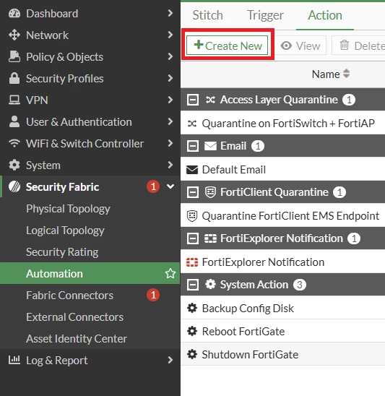Click the Log & Report chart icon
This screenshot has height=396, width=385.
(14, 360)
